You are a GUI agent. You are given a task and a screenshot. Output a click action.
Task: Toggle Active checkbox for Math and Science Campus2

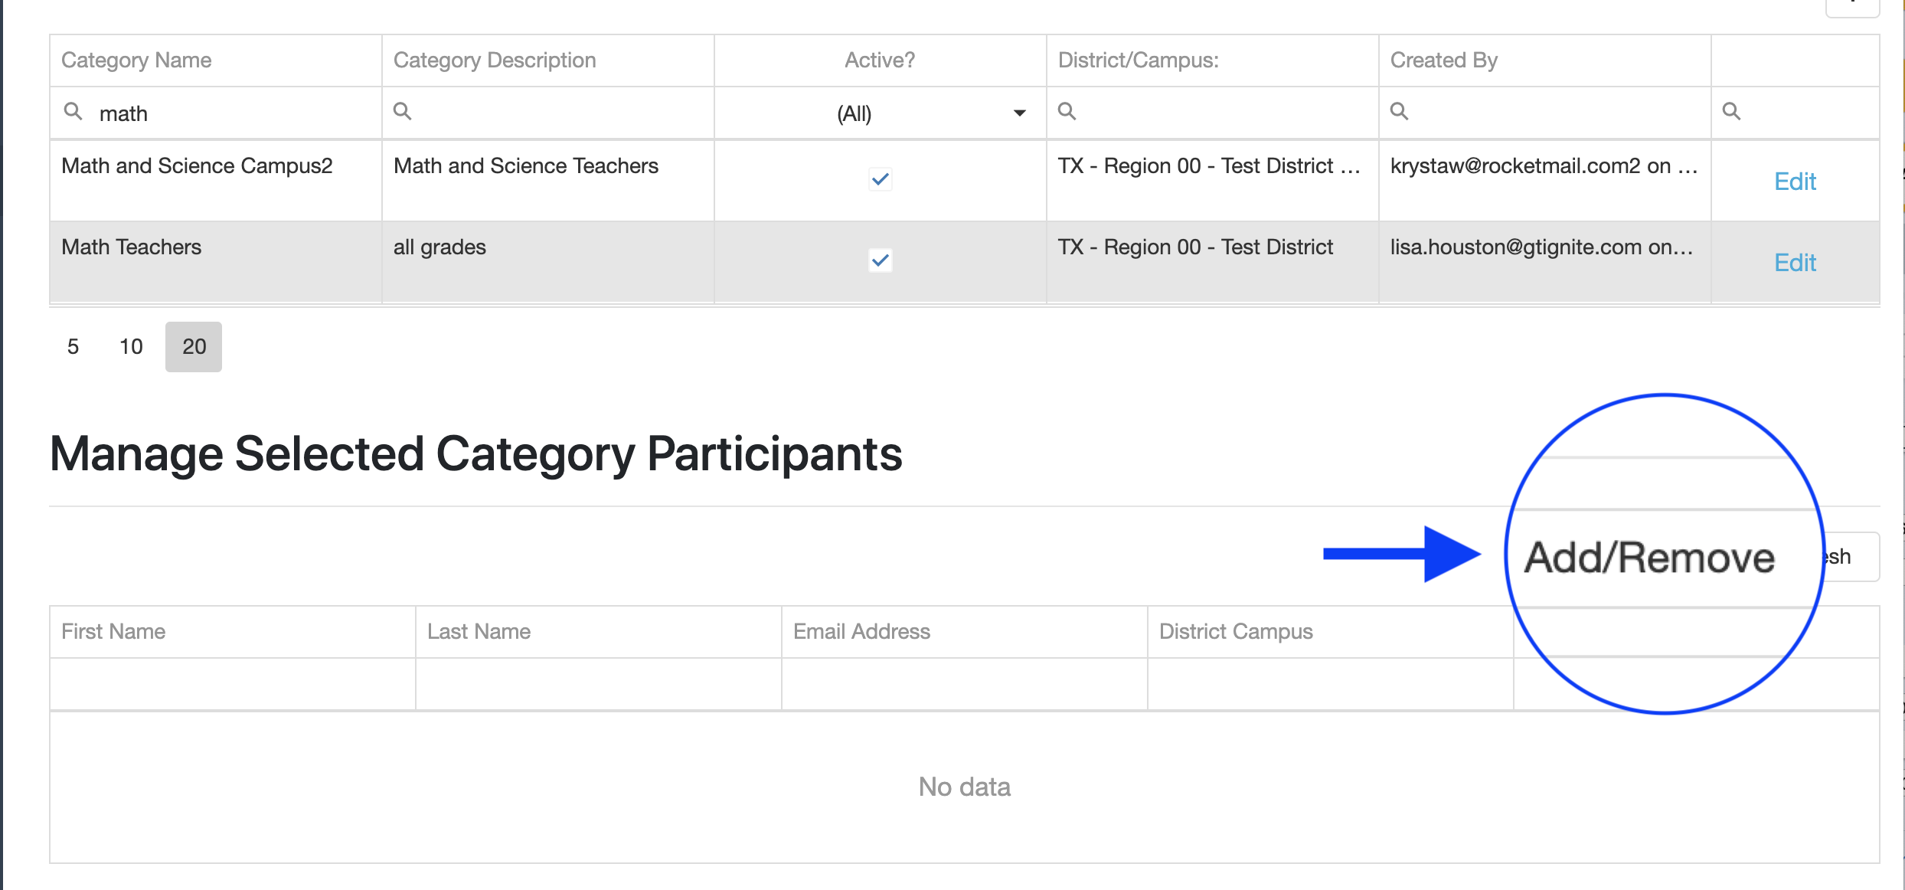pos(880,179)
